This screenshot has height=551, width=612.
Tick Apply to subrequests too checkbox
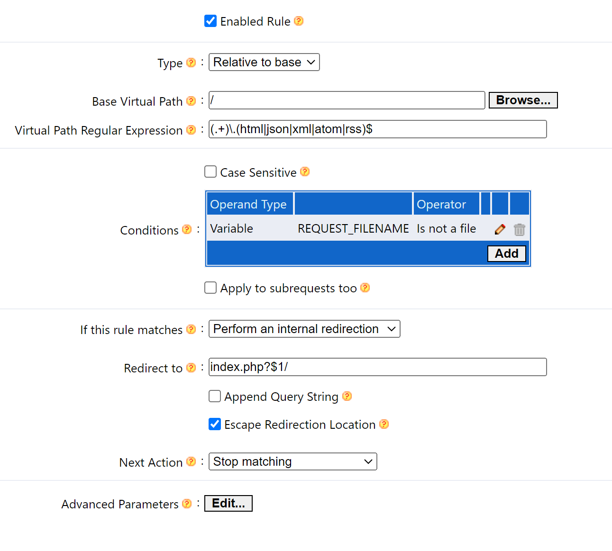pos(210,288)
